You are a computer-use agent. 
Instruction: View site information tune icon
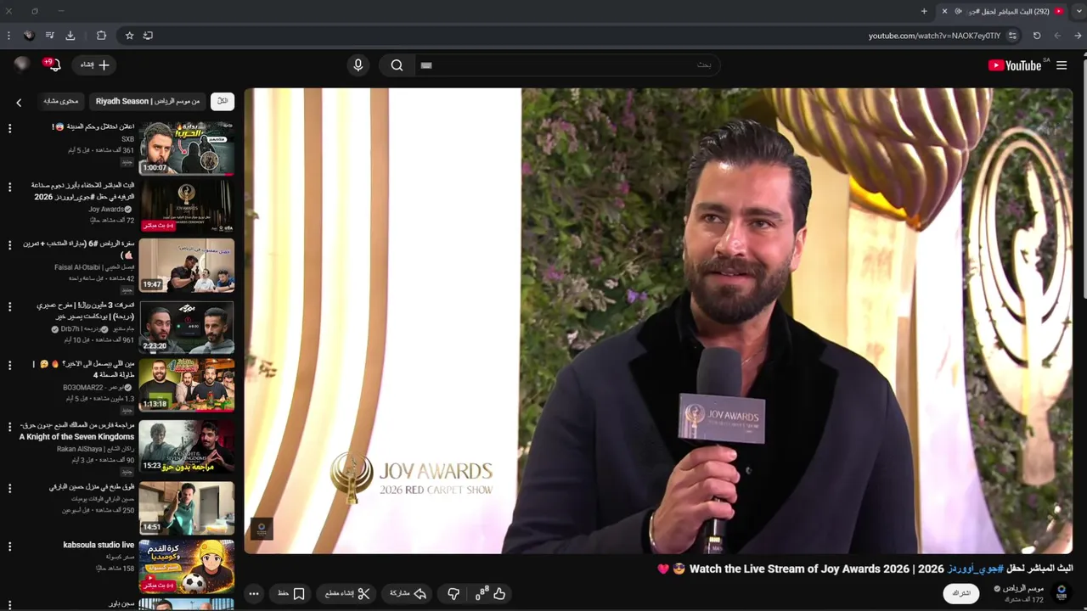click(x=1012, y=36)
